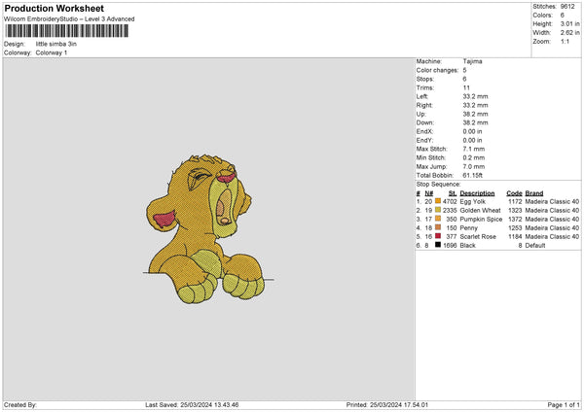The height and width of the screenshot is (412, 584).
Task: Click the 'Code' column header
Action: coord(514,193)
